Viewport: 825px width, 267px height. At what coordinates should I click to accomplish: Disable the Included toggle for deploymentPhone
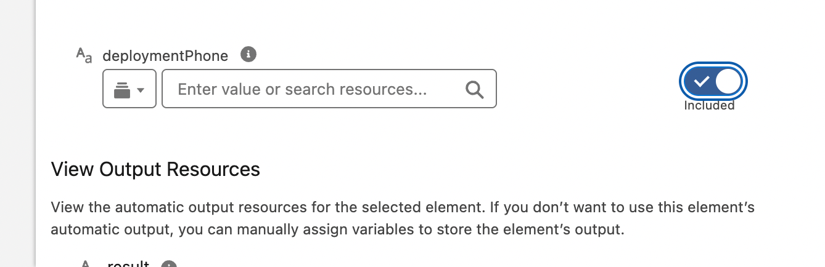pos(713,81)
